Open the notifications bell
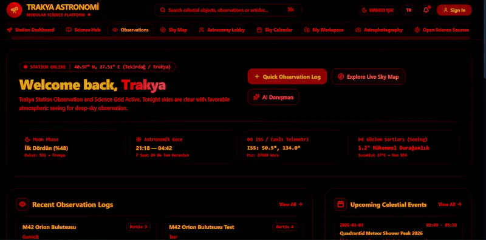 [x=426, y=10]
